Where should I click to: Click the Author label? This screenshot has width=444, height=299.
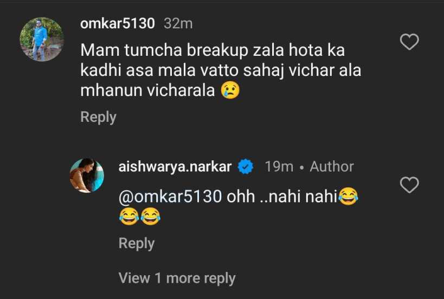tap(331, 167)
